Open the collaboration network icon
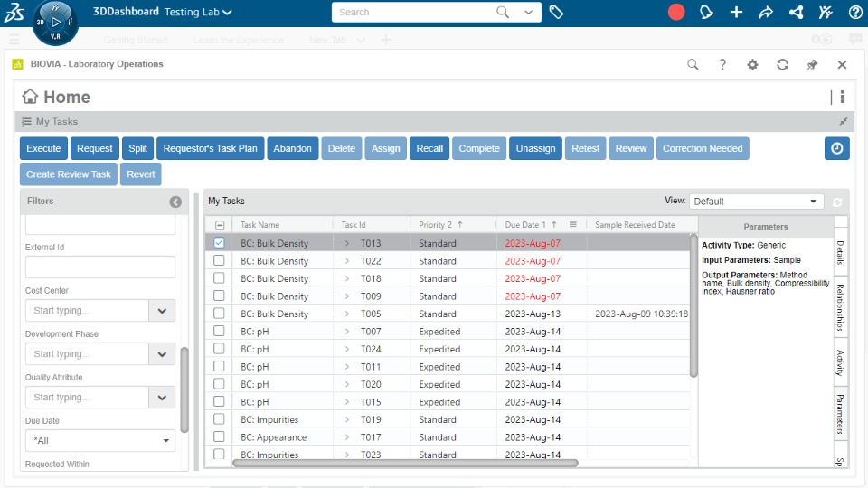The height and width of the screenshot is (488, 868). [x=796, y=12]
